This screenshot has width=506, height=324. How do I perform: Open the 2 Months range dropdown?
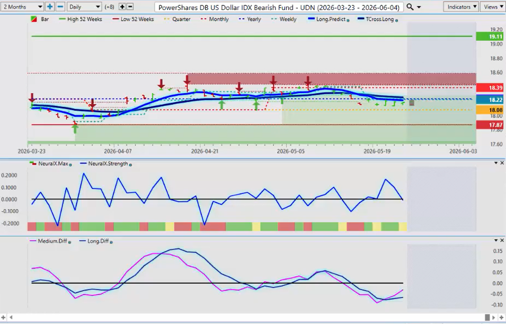[22, 6]
